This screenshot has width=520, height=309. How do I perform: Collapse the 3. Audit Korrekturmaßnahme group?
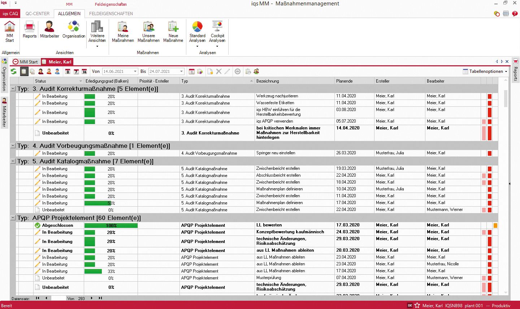click(x=13, y=89)
